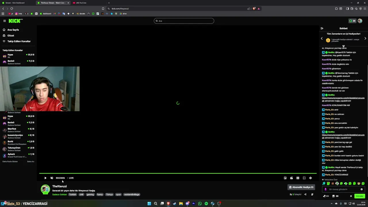Click the Gönder send button

click(x=360, y=196)
